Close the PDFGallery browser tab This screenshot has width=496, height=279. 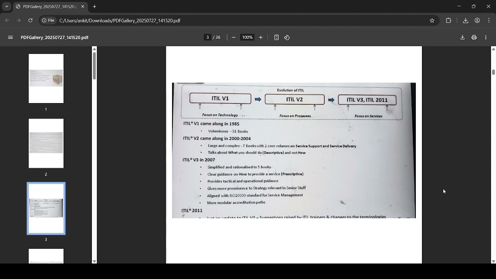pos(83,7)
